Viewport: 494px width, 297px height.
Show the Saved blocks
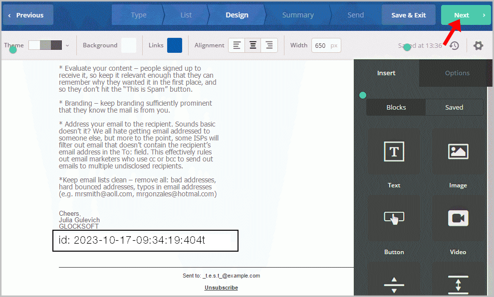click(454, 107)
